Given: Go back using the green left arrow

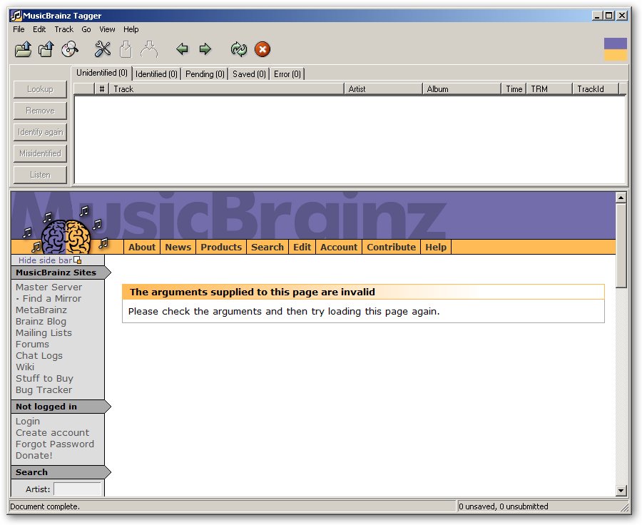Looking at the screenshot, I should click(x=182, y=49).
